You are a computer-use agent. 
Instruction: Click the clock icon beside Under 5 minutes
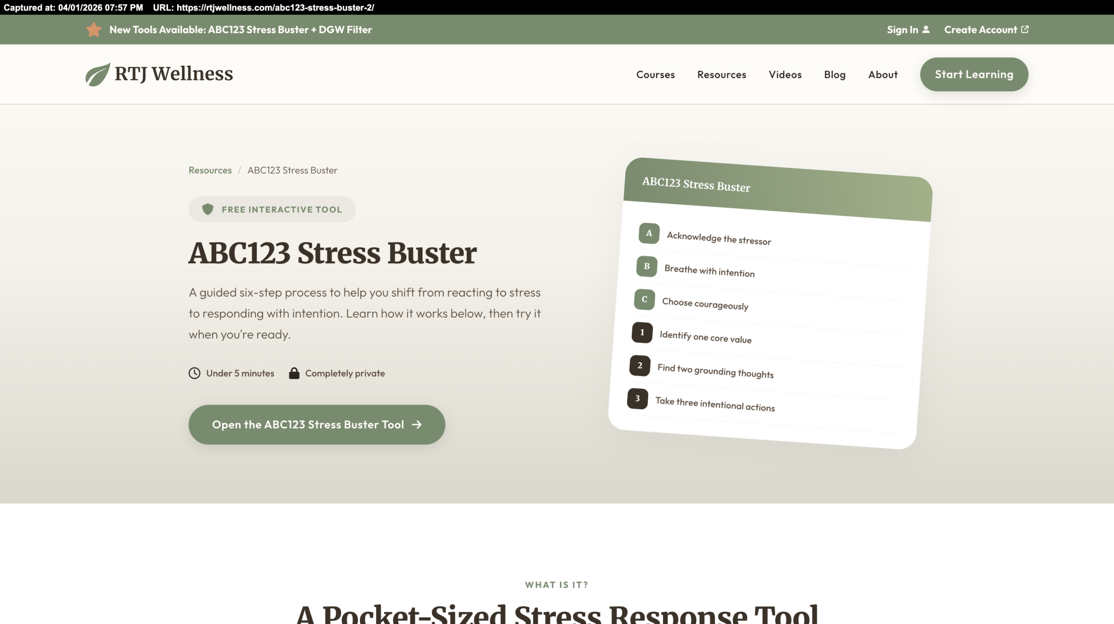point(195,373)
